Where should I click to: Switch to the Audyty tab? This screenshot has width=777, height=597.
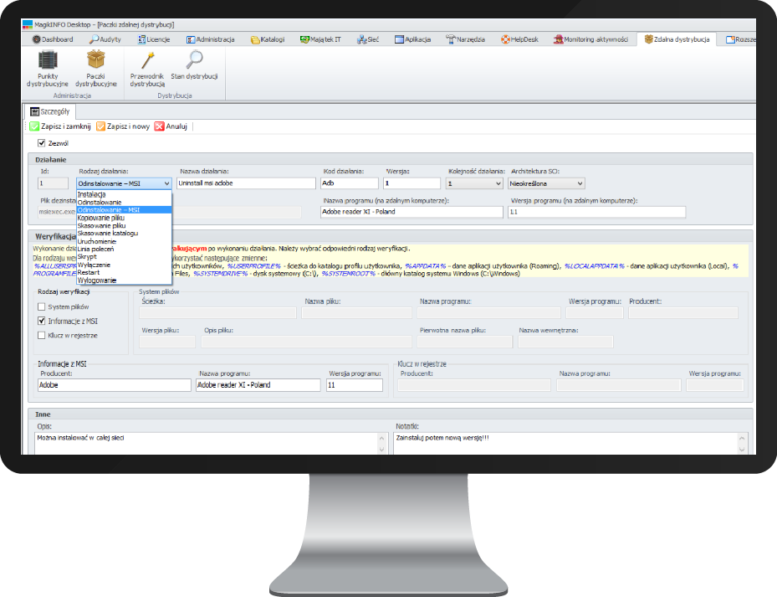[x=105, y=39]
